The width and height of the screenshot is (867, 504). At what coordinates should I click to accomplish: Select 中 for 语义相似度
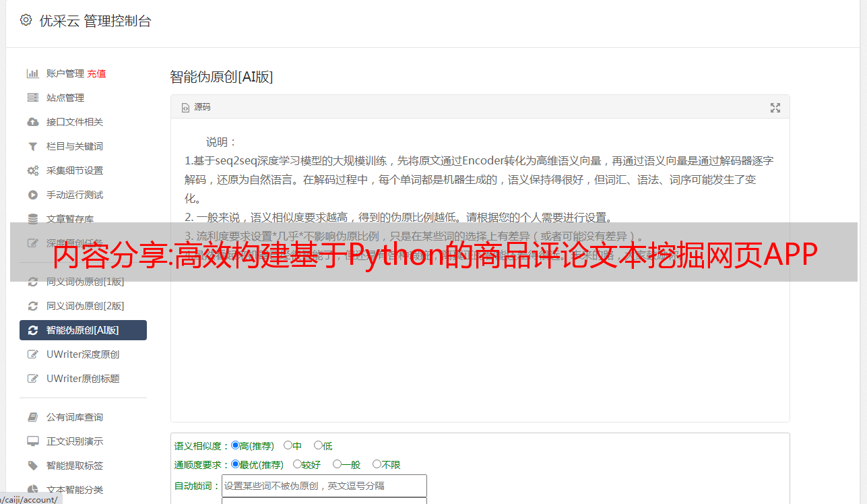pos(288,445)
